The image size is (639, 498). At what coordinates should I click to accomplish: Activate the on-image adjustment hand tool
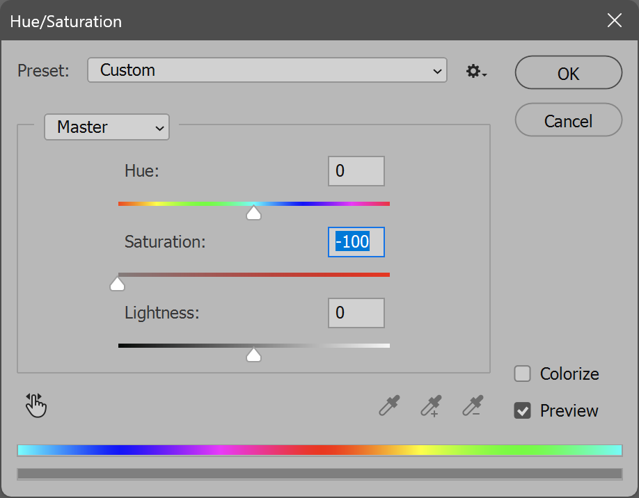tap(36, 405)
